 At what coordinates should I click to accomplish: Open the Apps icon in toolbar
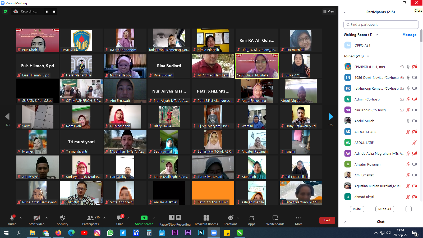point(251,218)
